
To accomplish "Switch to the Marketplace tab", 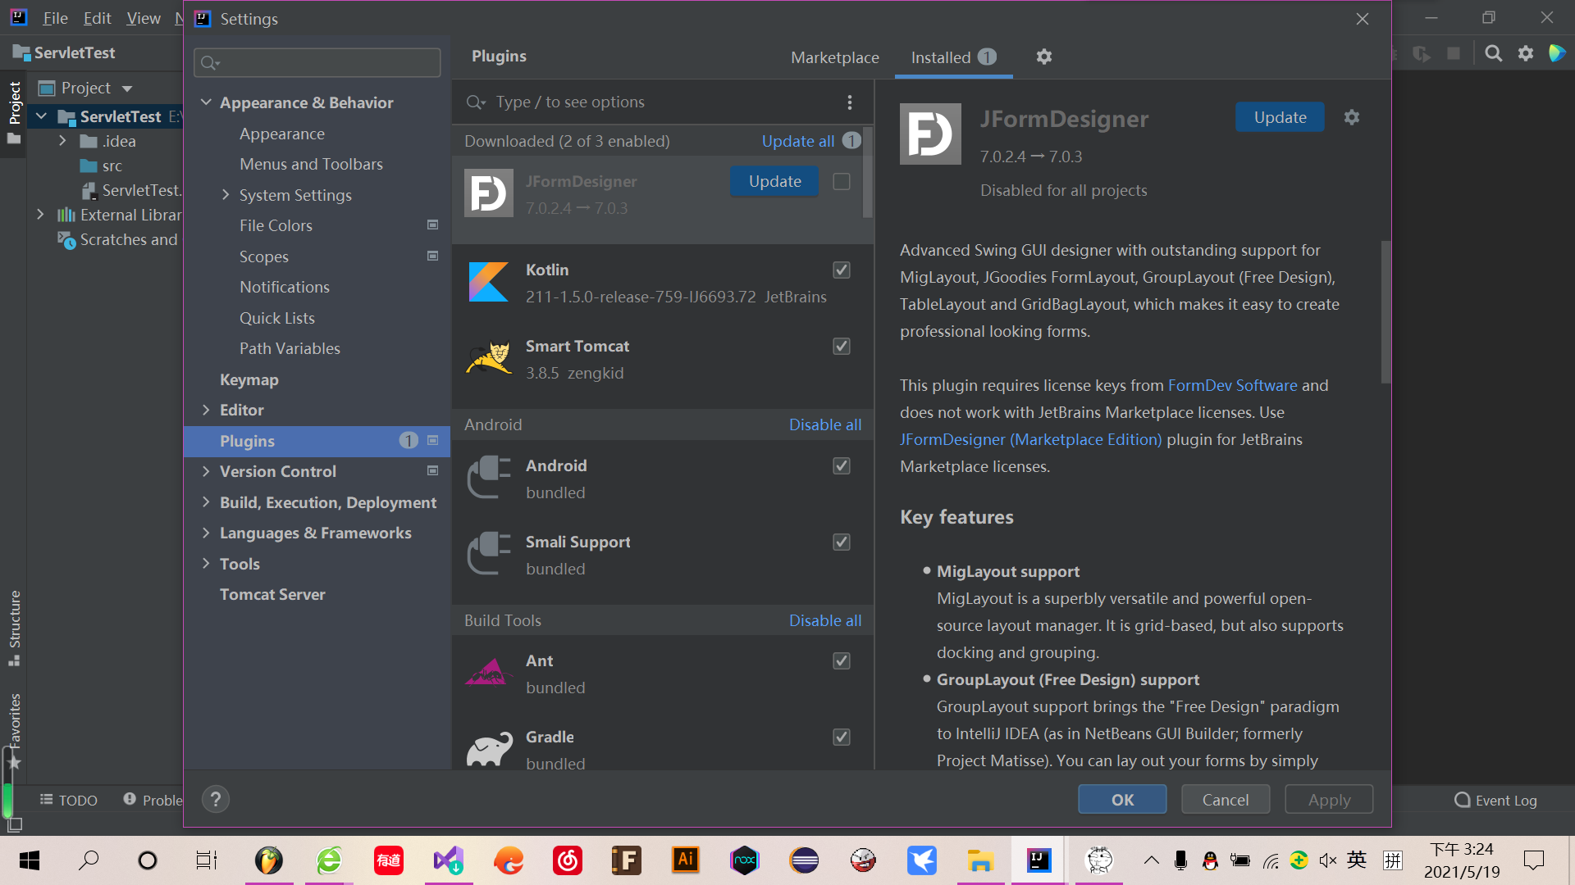I will pos(834,57).
